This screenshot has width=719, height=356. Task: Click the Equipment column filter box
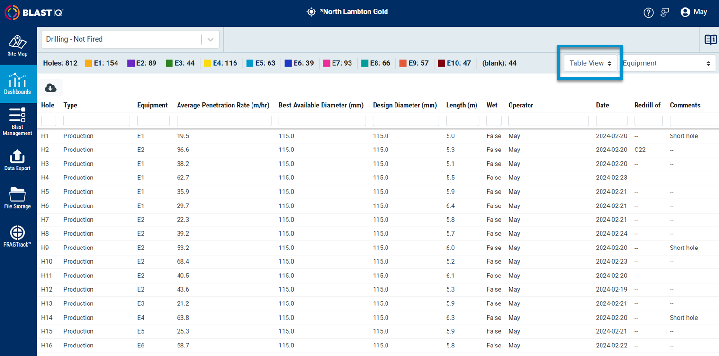pos(153,121)
